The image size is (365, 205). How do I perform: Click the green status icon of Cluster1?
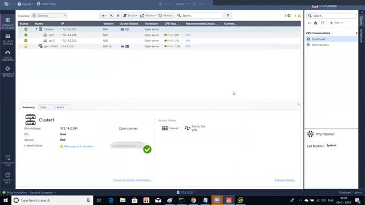(x=26, y=29)
